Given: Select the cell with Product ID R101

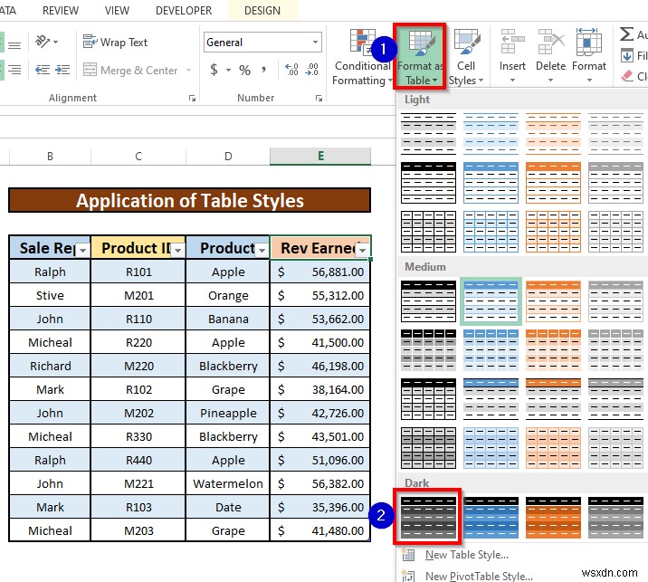Looking at the screenshot, I should pyautogui.click(x=138, y=272).
